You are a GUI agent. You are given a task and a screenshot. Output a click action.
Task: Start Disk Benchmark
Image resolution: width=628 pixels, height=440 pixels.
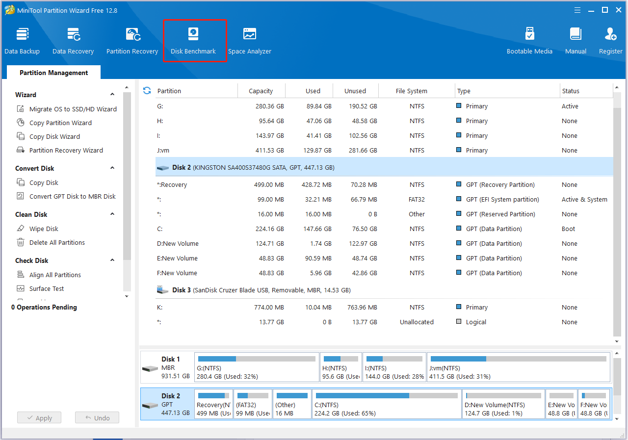point(193,41)
